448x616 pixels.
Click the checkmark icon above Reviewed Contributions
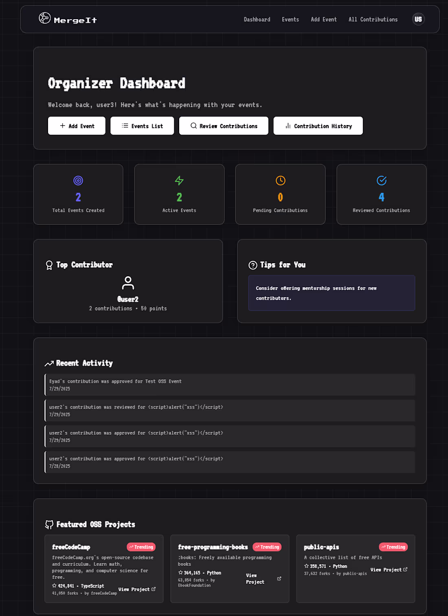[381, 180]
